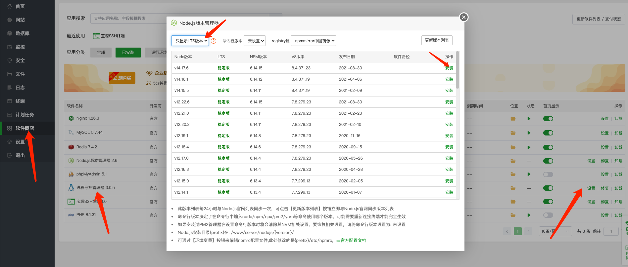Click the Redis app icon in list
This screenshot has height=267, width=628.
coord(71,147)
